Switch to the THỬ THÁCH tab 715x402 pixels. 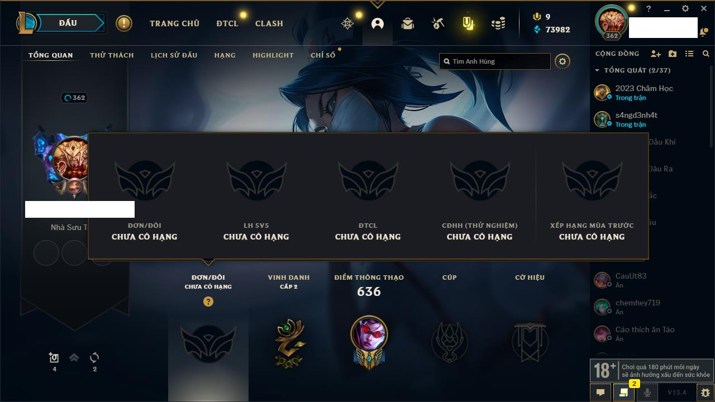coord(112,55)
